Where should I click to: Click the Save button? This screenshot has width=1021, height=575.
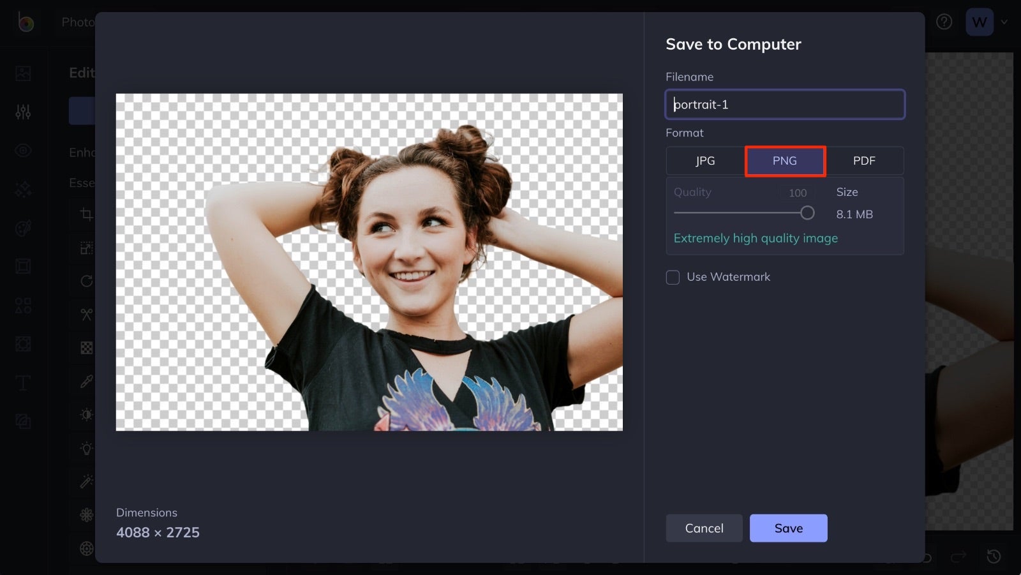click(x=789, y=528)
